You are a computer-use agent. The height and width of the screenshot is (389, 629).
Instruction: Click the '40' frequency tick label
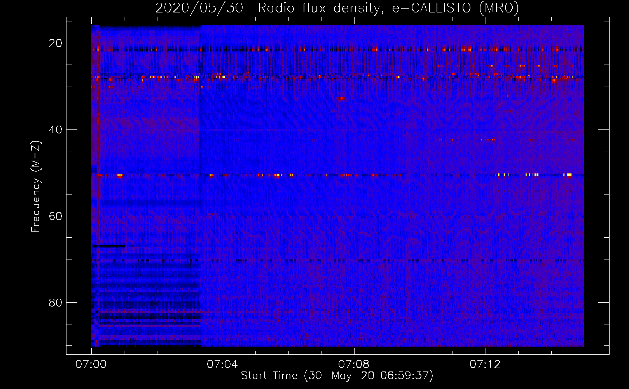[56, 130]
